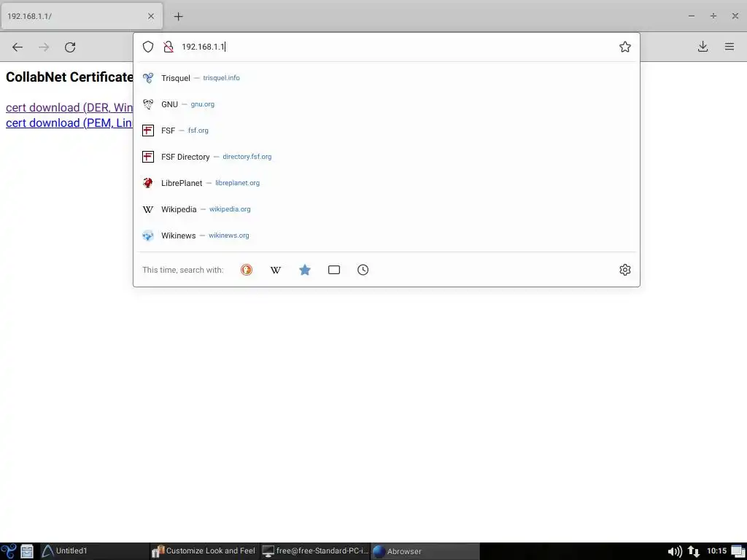Choose the FSF Directory suggestion

(x=387, y=156)
